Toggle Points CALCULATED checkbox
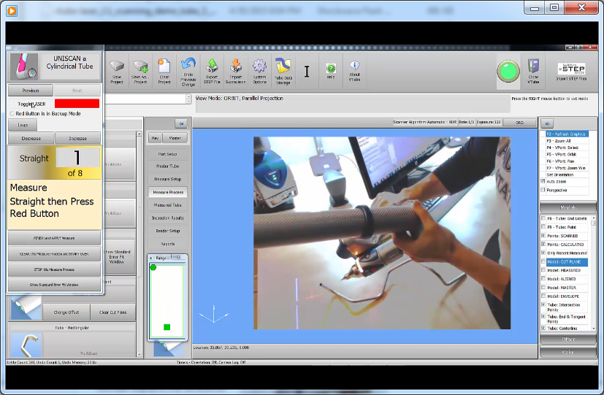Viewport: 604px width, 395px height. pyautogui.click(x=543, y=244)
